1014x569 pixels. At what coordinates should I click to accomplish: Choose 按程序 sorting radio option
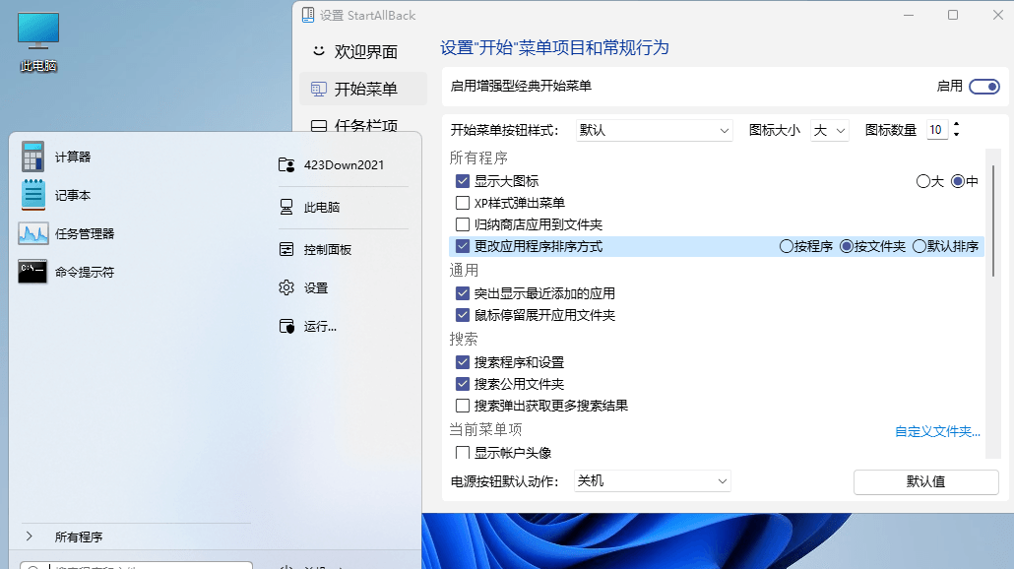pyautogui.click(x=787, y=246)
